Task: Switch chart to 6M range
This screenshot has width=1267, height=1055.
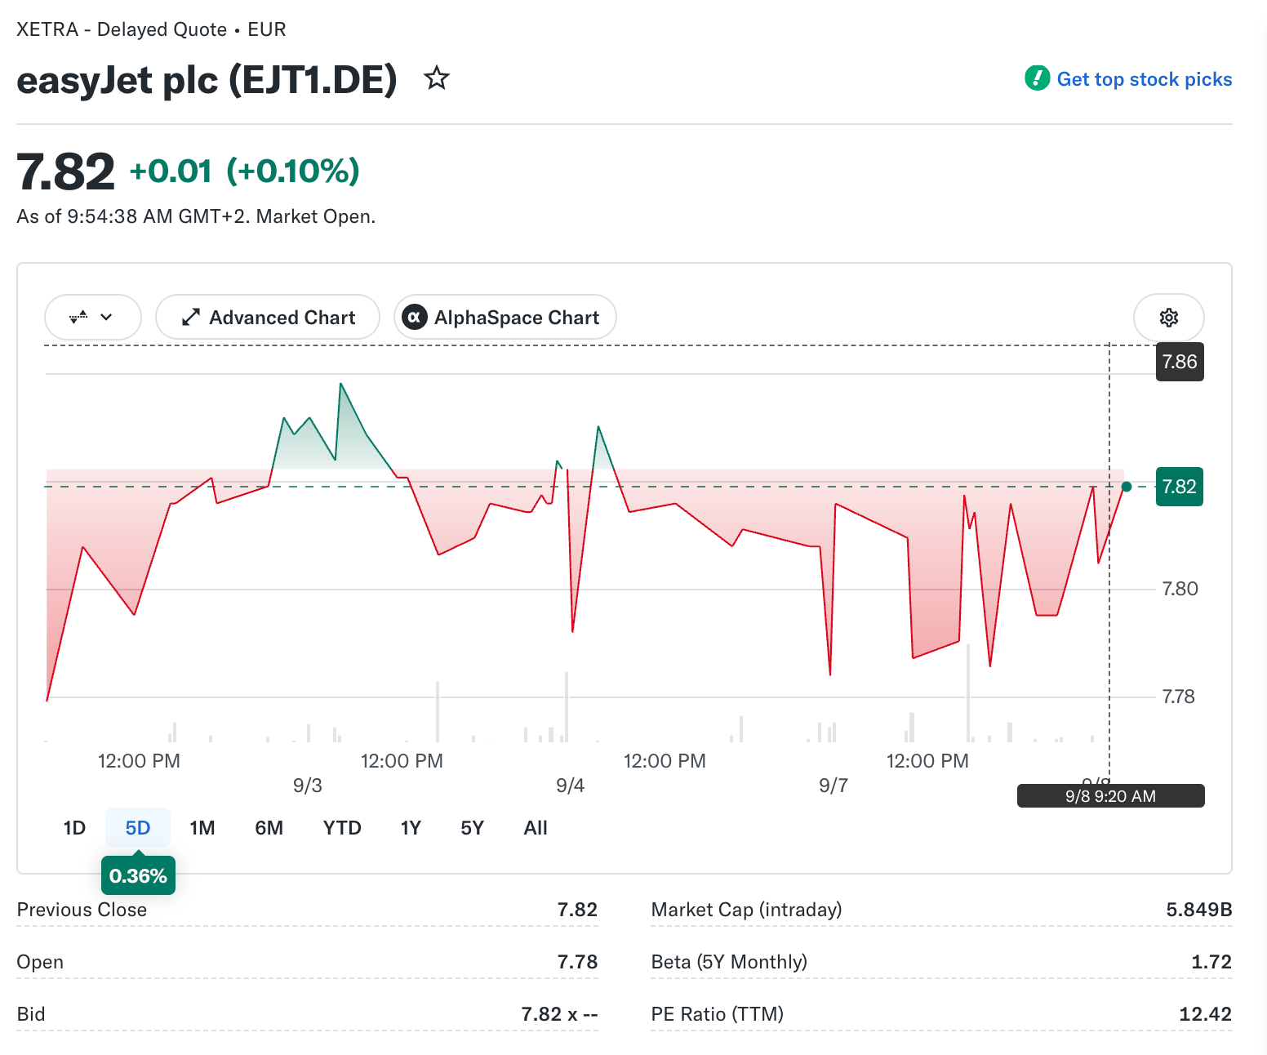Action: tap(269, 828)
